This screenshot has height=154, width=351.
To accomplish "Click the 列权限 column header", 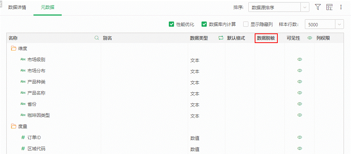I will tap(323, 38).
